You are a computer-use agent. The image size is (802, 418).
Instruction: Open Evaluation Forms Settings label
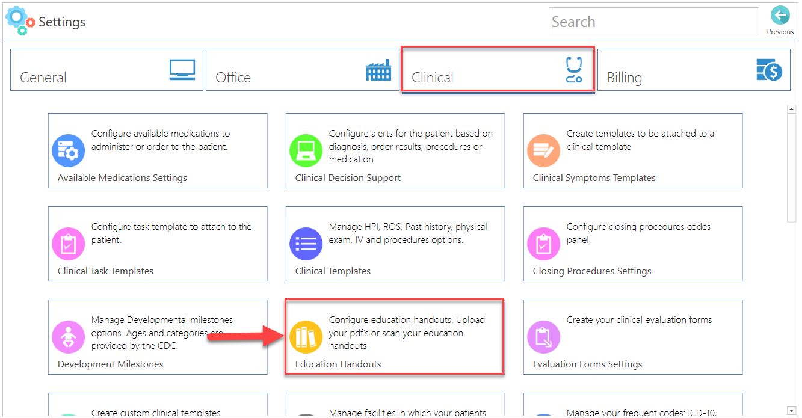click(x=587, y=364)
